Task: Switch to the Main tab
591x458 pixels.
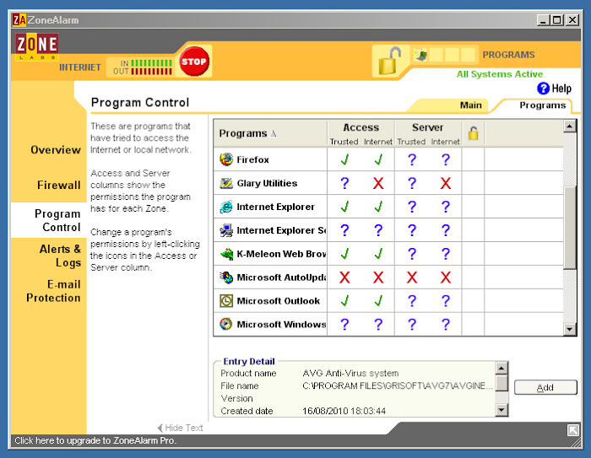Action: coord(470,105)
